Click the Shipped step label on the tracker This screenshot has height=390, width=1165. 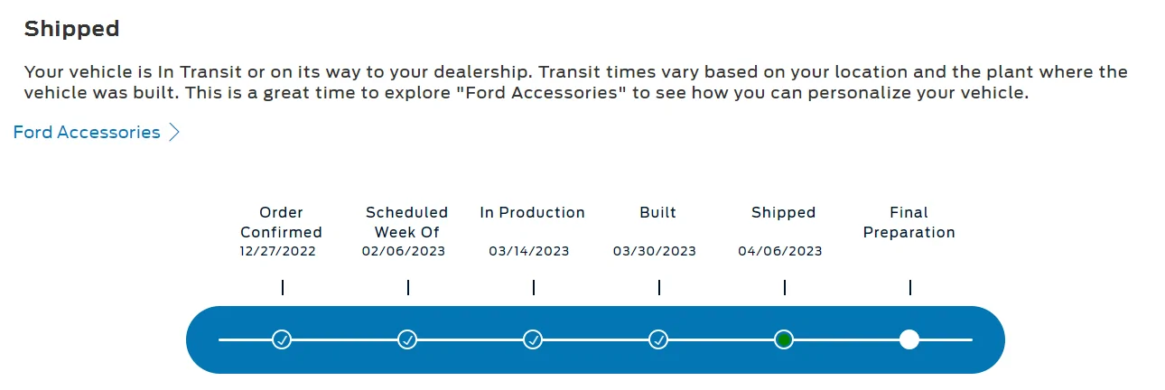point(784,213)
